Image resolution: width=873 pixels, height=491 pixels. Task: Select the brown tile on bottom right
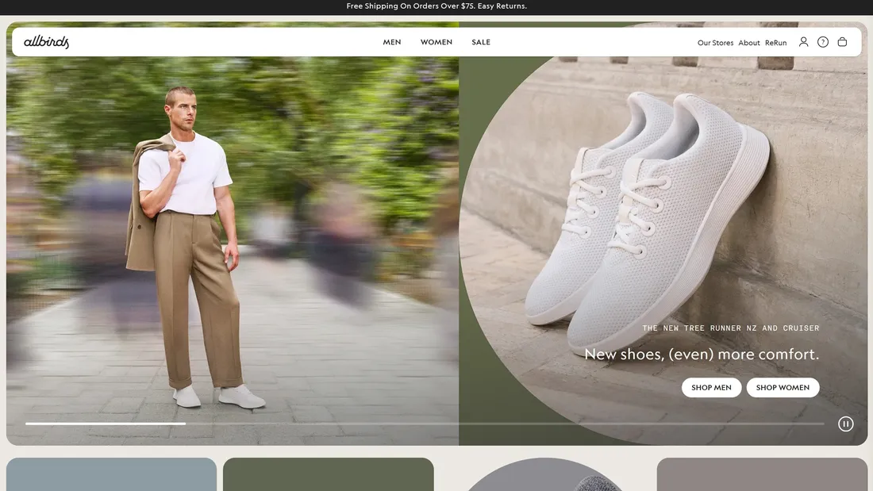click(762, 474)
